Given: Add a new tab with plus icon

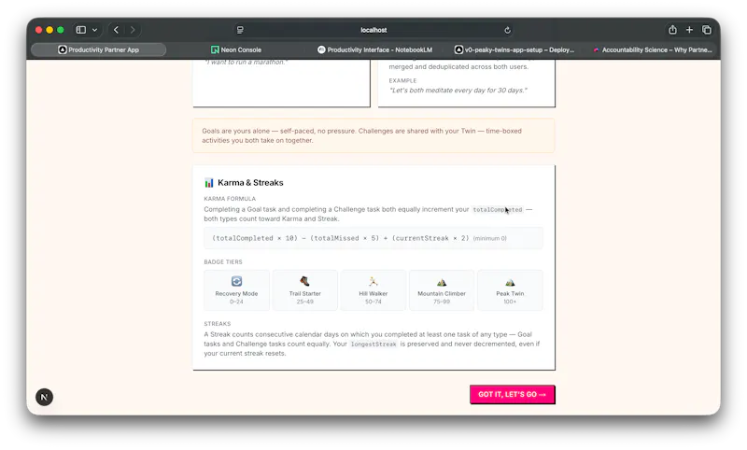Looking at the screenshot, I should tap(689, 30).
